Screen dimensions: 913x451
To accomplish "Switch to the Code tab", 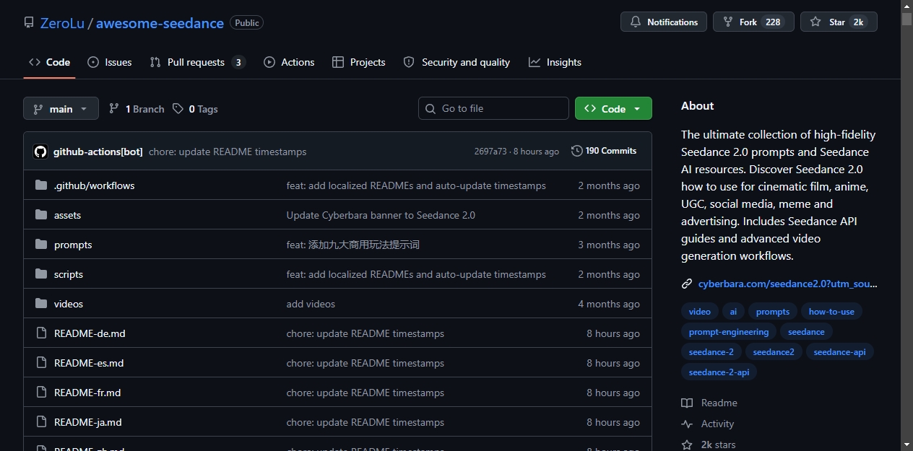I will click(x=49, y=62).
